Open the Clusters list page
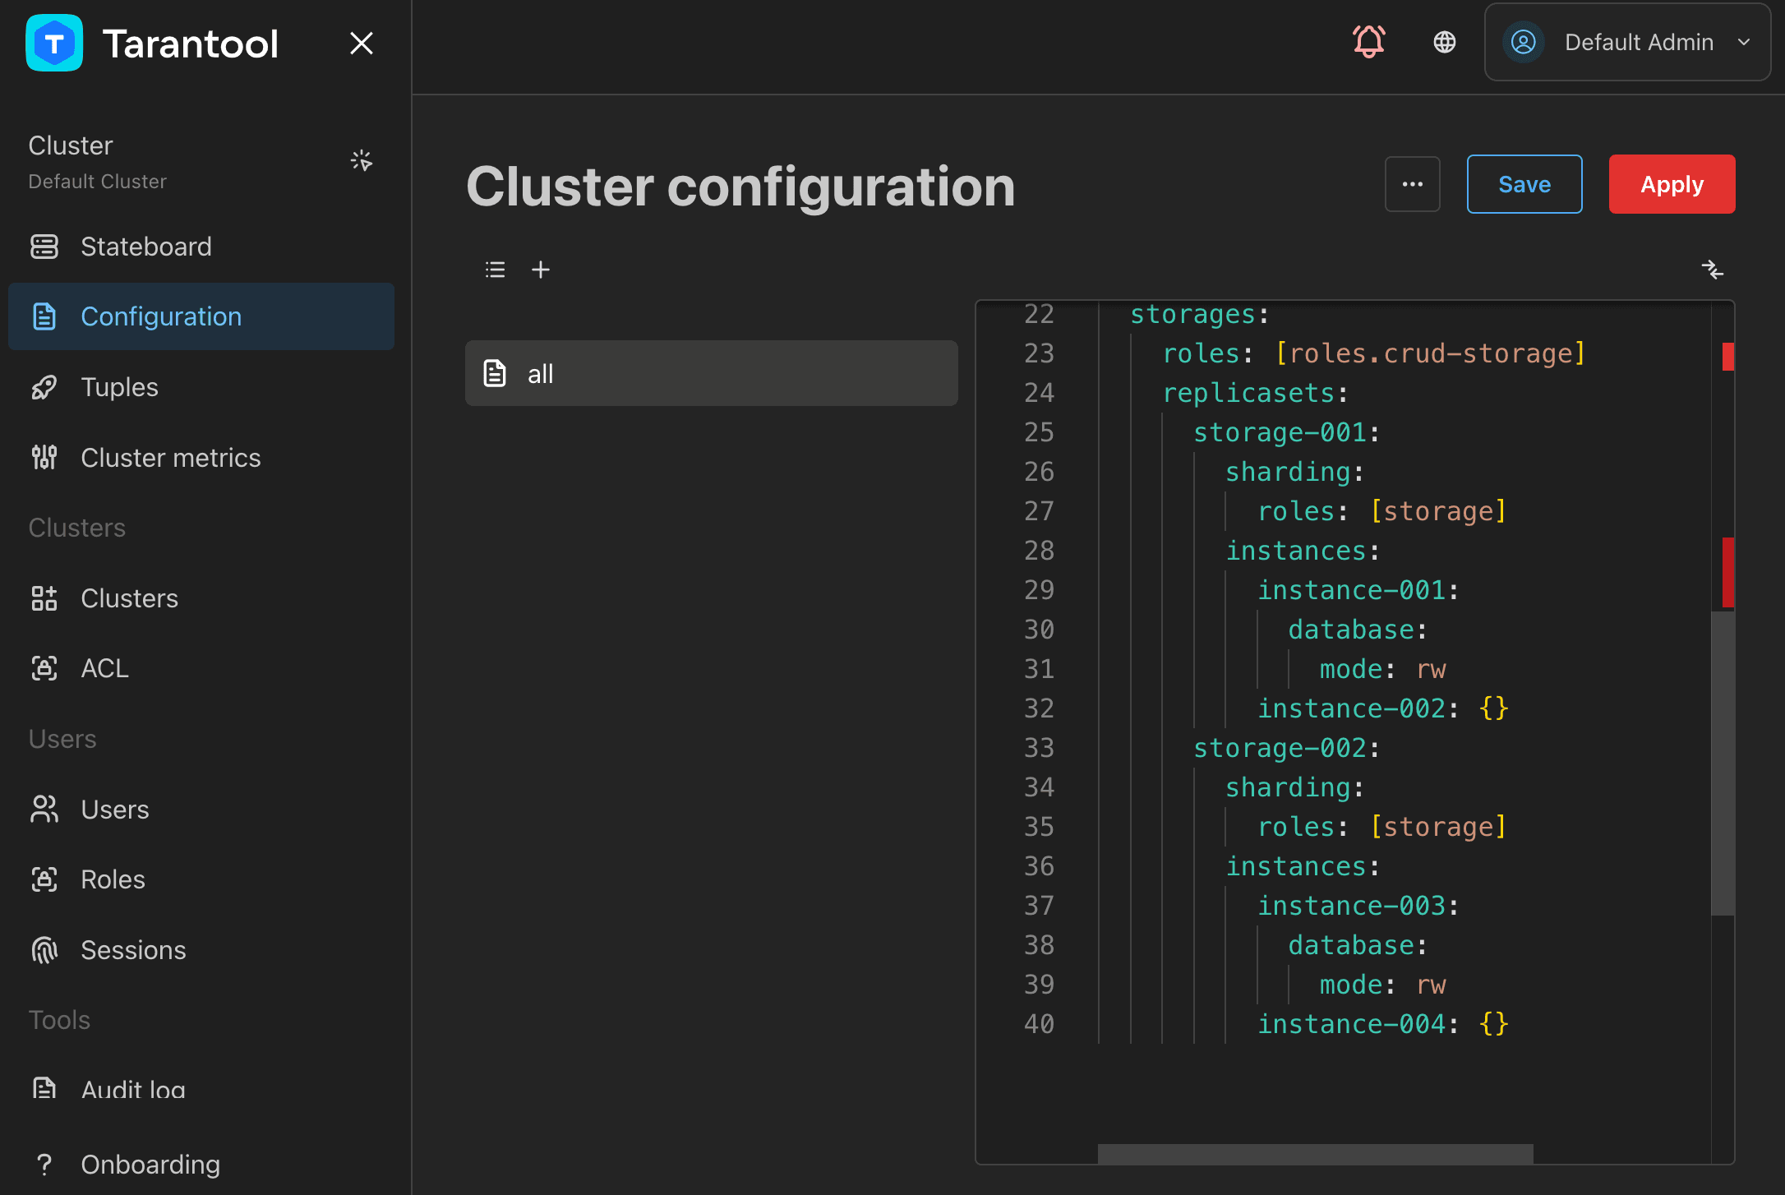The width and height of the screenshot is (1785, 1195). 201,598
